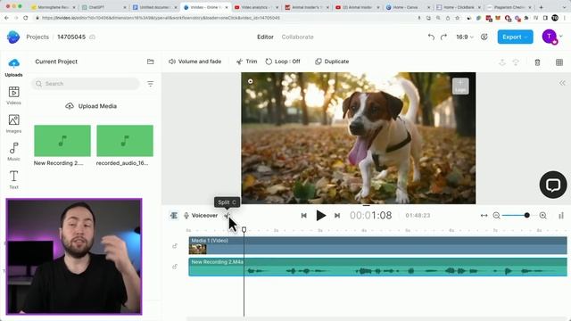
Task: Open the 16:9 aspect ratio dropdown
Action: tap(465, 37)
